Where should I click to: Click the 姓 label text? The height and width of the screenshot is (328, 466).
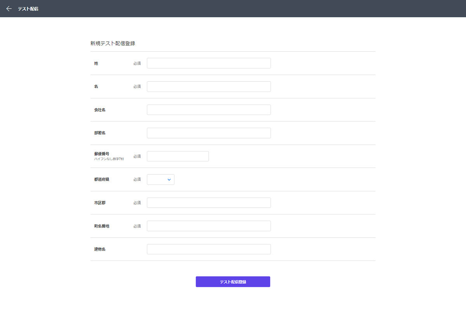(96, 63)
